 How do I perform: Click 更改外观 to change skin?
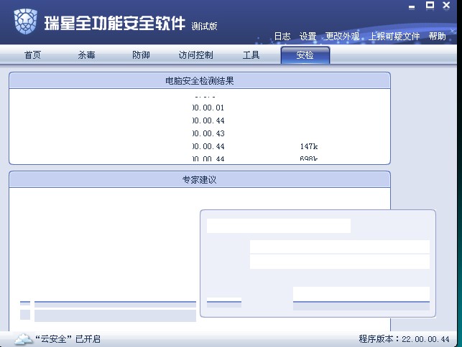pyautogui.click(x=343, y=37)
